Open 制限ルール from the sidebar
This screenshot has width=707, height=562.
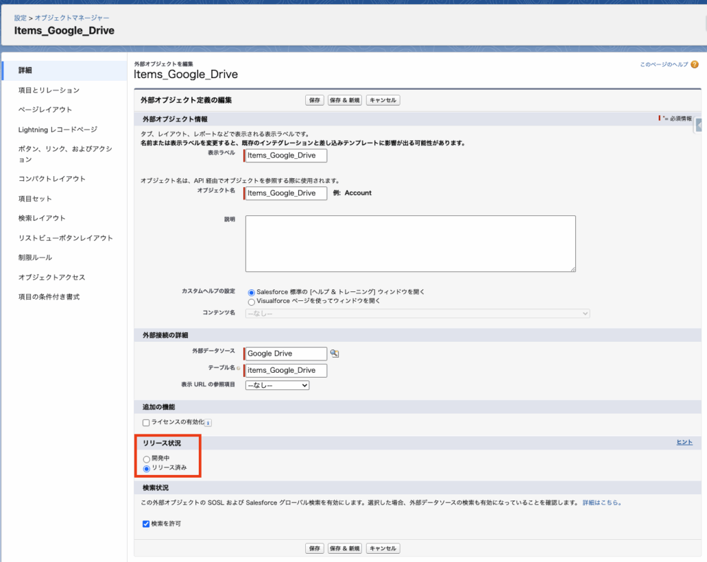[x=35, y=258]
